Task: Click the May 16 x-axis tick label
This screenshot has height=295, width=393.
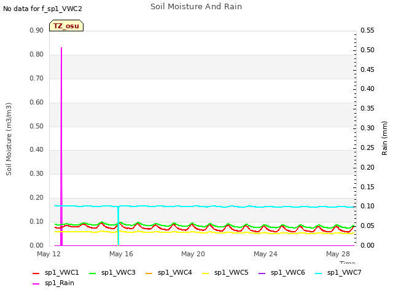Action: point(122,254)
